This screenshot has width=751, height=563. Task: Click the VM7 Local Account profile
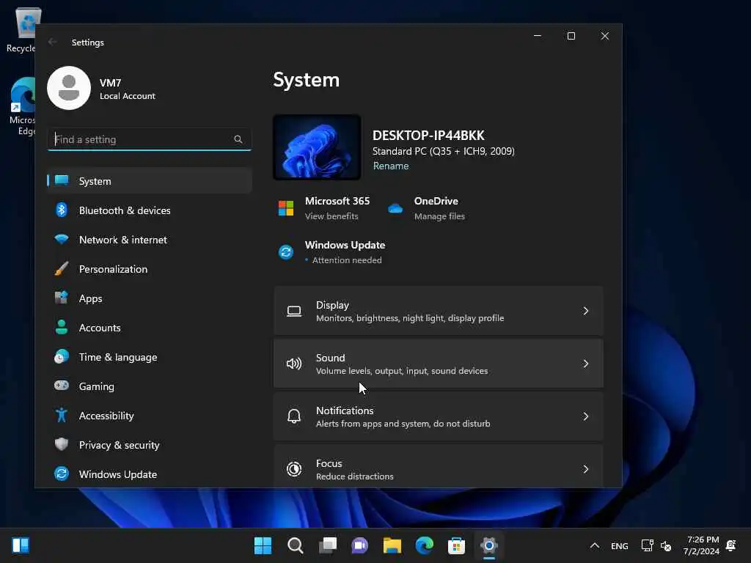[x=101, y=88]
